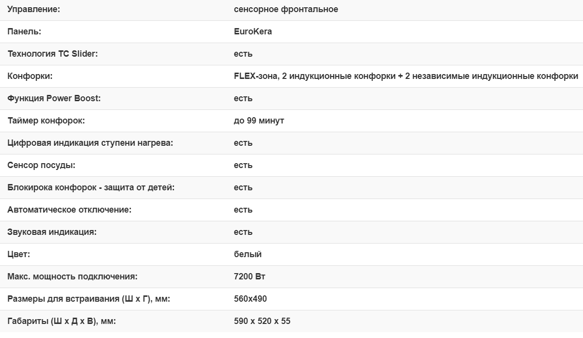Image resolution: width=583 pixels, height=338 pixels.
Task: Click the "Сенсор посуды:" label
Action: click(x=42, y=165)
